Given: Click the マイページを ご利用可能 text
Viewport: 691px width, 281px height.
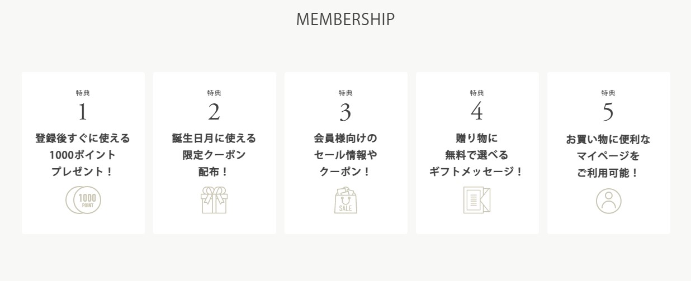Looking at the screenshot, I should [608, 164].
